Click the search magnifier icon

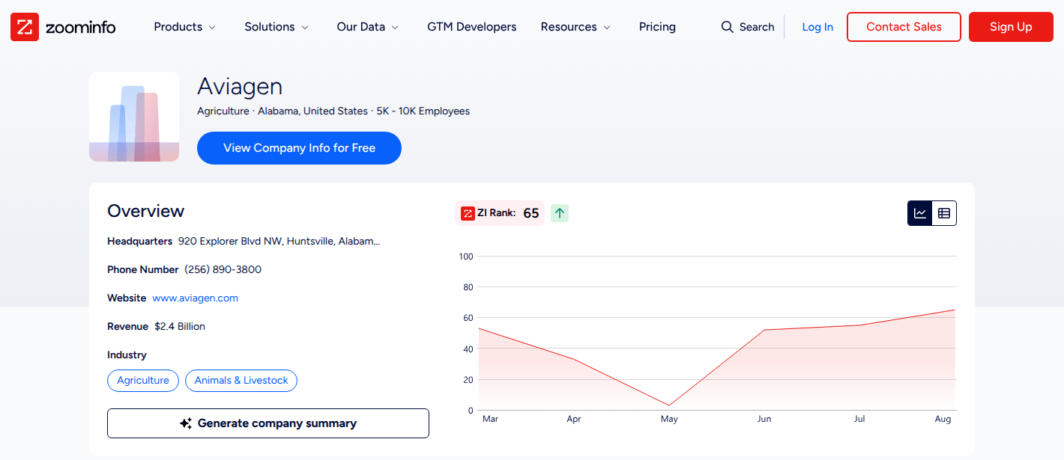click(727, 27)
